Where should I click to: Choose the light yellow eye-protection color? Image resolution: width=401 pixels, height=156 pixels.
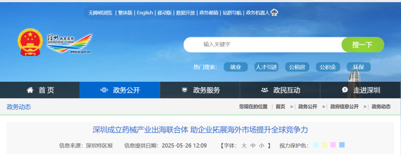tap(324, 145)
